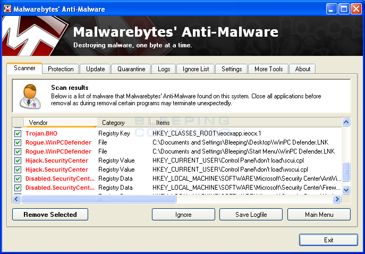Select Hijack.SecurityCenter entry for scui.cpl
This screenshot has width=365, height=254.
click(57, 160)
